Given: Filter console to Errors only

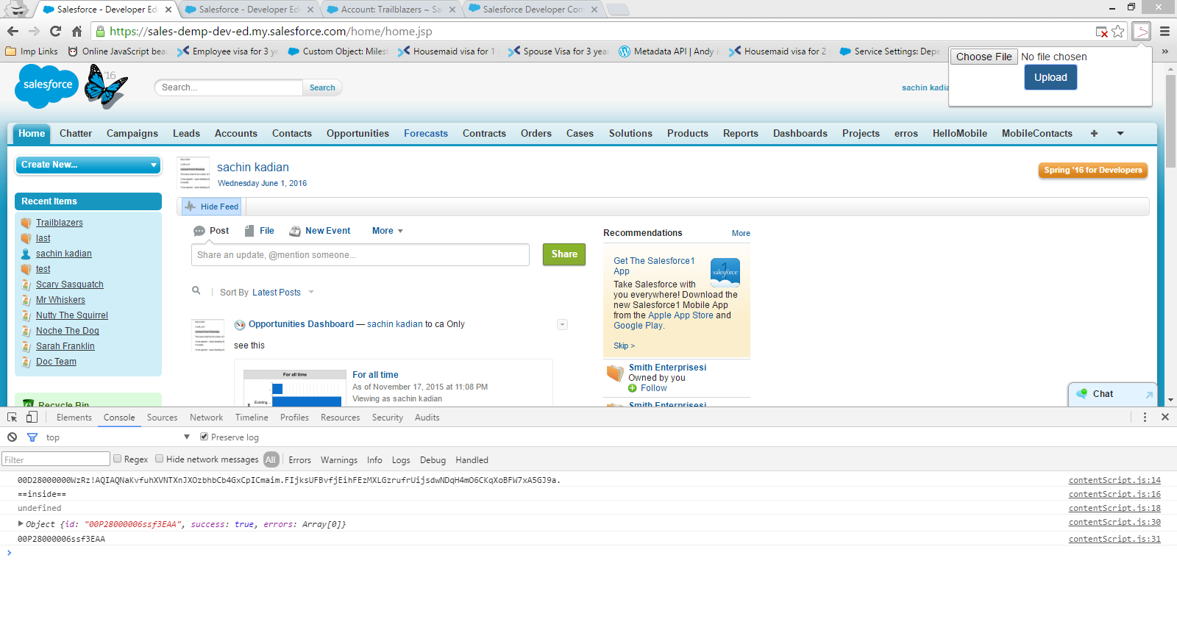Looking at the screenshot, I should coord(299,460).
